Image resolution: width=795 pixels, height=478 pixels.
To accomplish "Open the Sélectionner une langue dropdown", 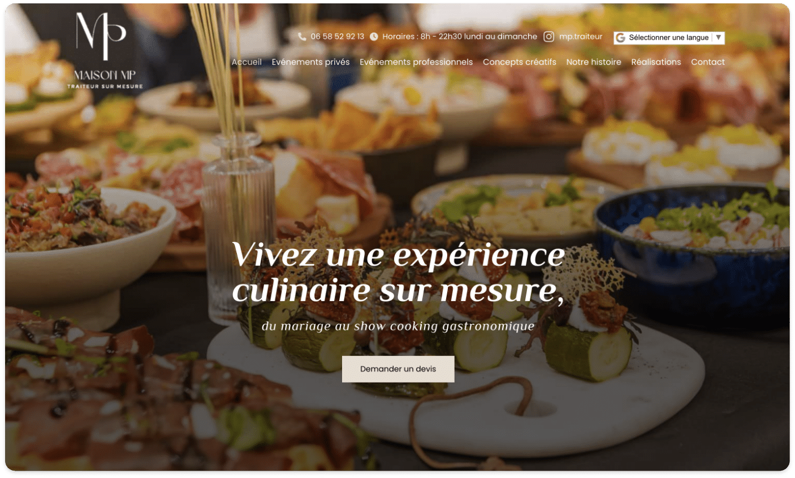I will point(669,37).
